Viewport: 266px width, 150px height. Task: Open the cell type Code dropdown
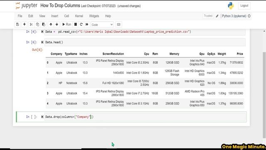[102, 25]
